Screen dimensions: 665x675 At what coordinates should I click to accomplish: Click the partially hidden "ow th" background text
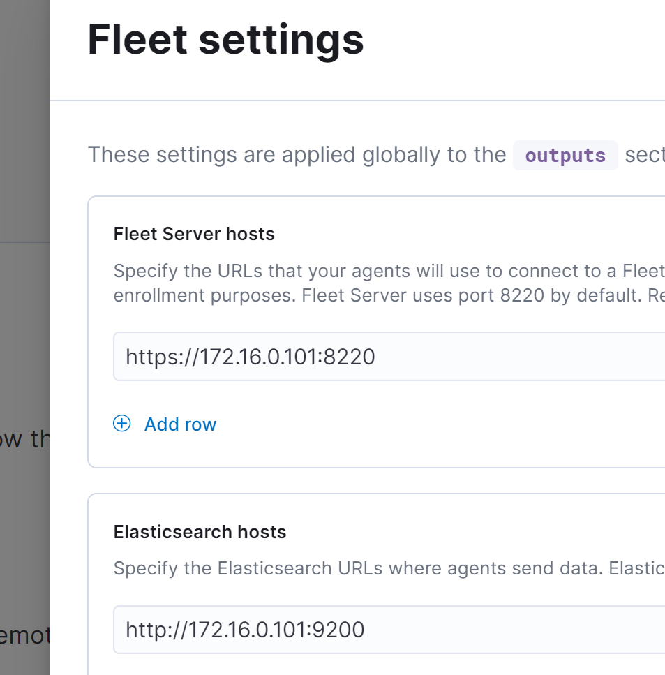pyautogui.click(x=25, y=440)
